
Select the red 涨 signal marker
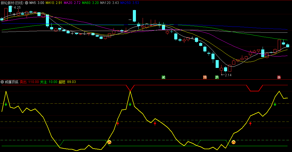pos(279,77)
